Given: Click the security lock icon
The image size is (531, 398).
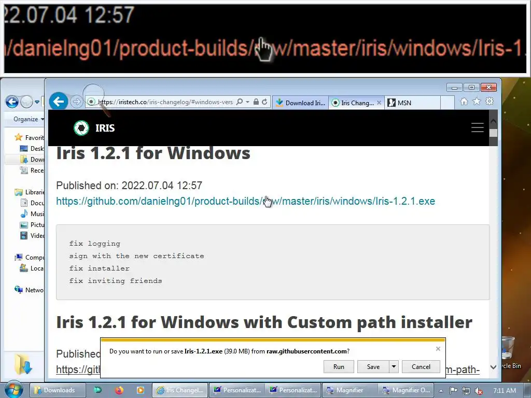Looking at the screenshot, I should tap(256, 102).
